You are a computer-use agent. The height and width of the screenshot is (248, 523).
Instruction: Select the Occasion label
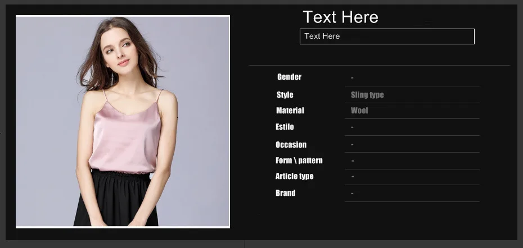pyautogui.click(x=291, y=145)
